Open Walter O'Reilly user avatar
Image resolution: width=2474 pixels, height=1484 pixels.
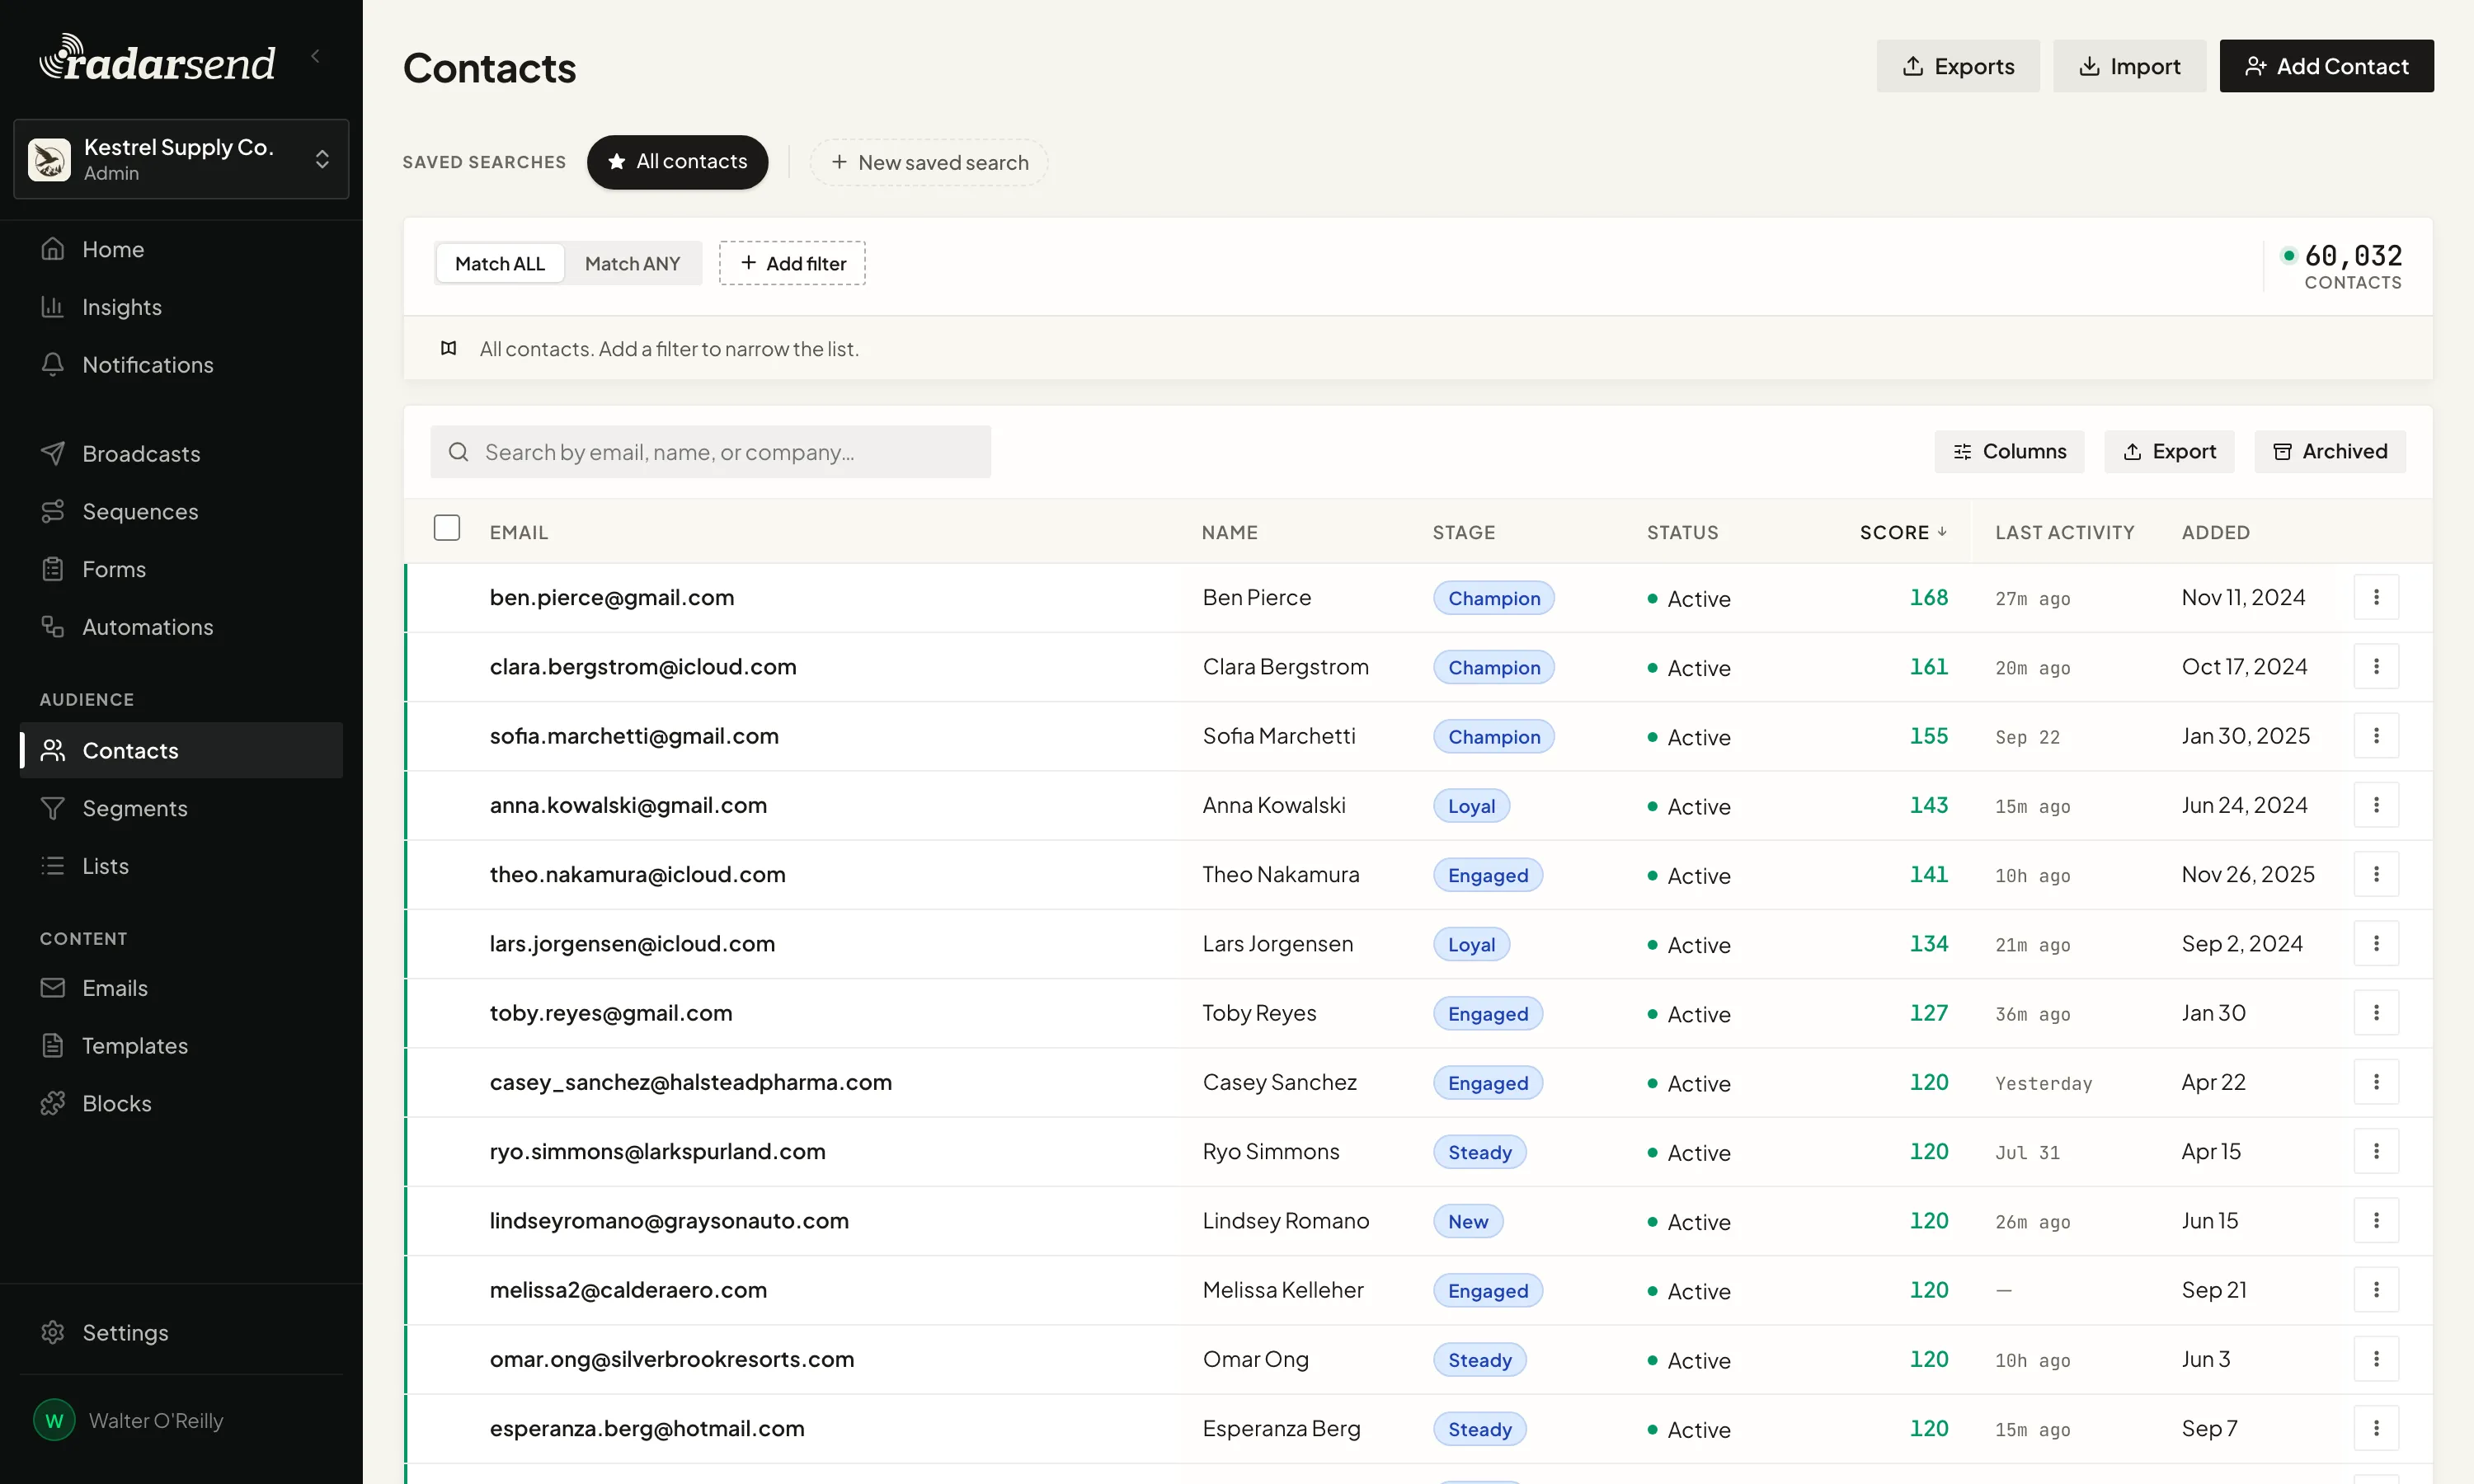pyautogui.click(x=54, y=1421)
